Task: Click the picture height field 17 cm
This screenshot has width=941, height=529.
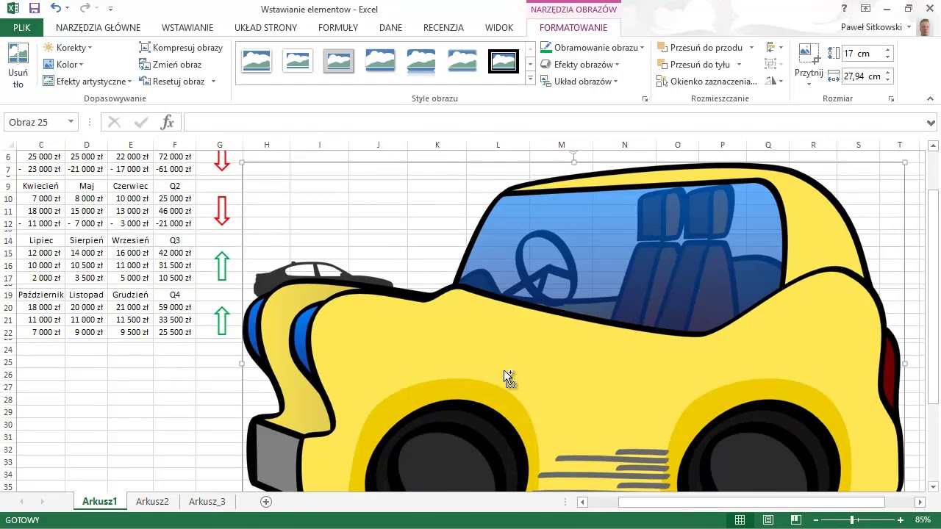Action: click(x=862, y=54)
